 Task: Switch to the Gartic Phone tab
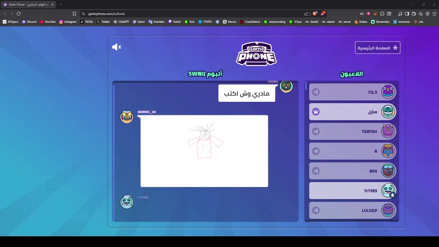click(28, 4)
